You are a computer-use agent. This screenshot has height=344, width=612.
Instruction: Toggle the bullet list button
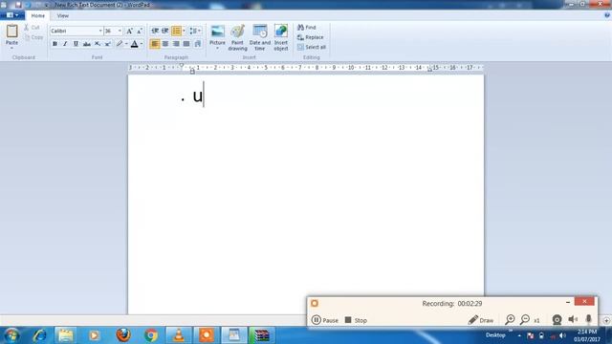[x=176, y=31]
